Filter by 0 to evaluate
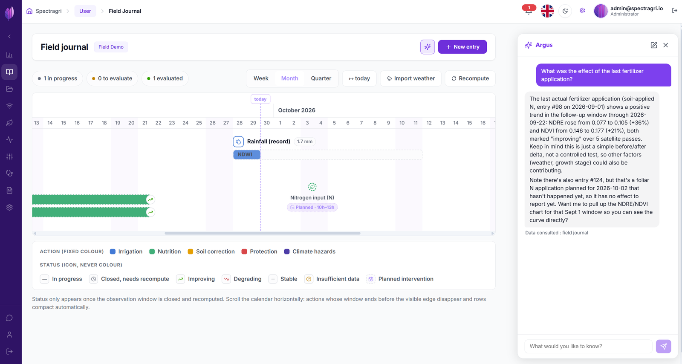This screenshot has width=682, height=364. click(112, 78)
